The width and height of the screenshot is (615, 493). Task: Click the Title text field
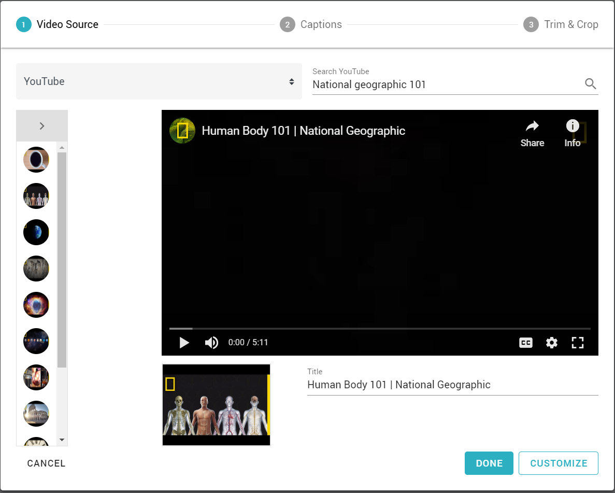coord(453,385)
